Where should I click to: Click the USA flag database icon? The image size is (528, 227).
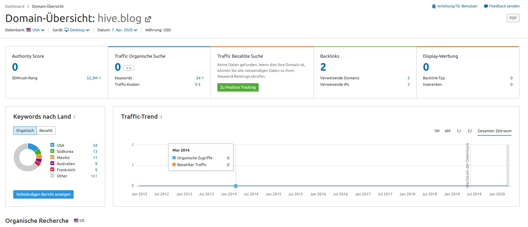click(x=29, y=30)
